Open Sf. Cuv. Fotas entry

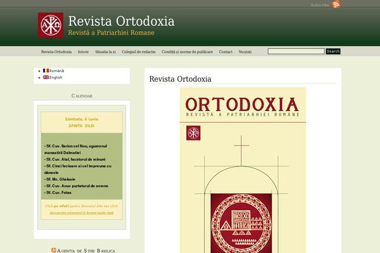click(58, 192)
